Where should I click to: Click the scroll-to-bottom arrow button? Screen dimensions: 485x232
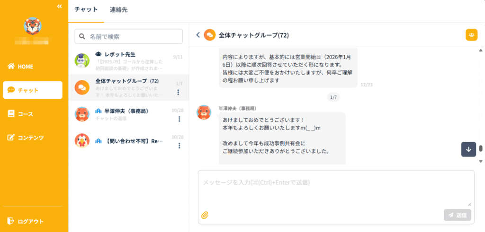click(x=468, y=149)
